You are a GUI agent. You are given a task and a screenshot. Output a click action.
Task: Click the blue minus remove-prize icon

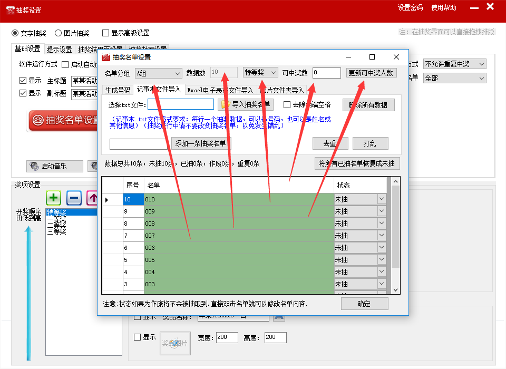coord(74,198)
